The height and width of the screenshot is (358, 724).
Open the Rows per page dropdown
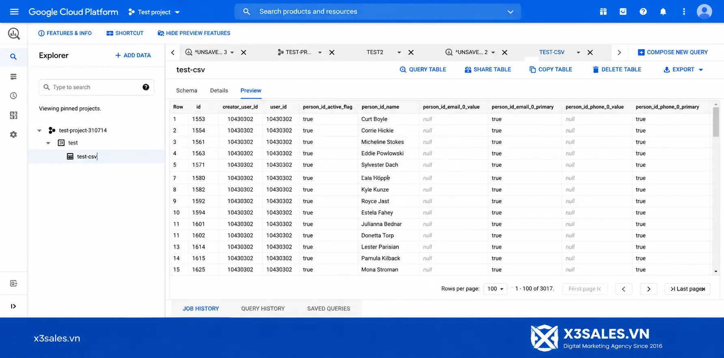(x=495, y=289)
